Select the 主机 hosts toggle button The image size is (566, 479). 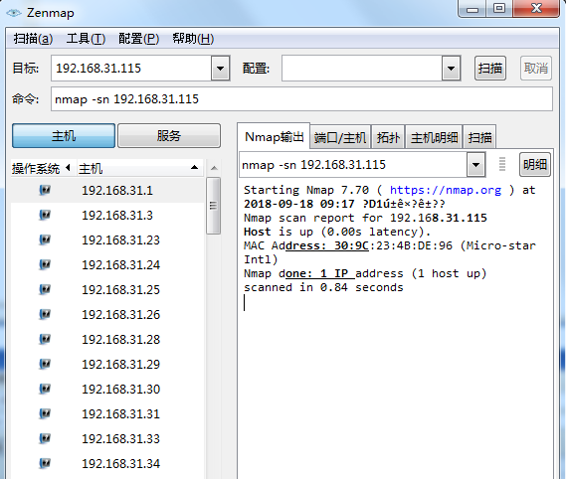pyautogui.click(x=64, y=136)
